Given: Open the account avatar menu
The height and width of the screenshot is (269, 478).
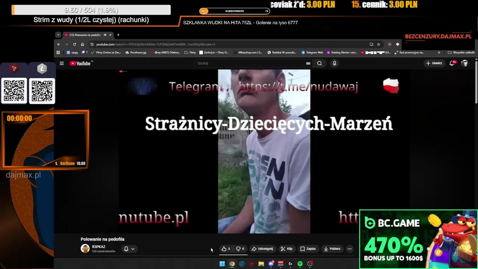Looking at the screenshot, I should (x=465, y=64).
